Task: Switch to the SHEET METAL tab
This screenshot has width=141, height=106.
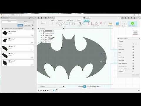Action: [x=70, y=20]
